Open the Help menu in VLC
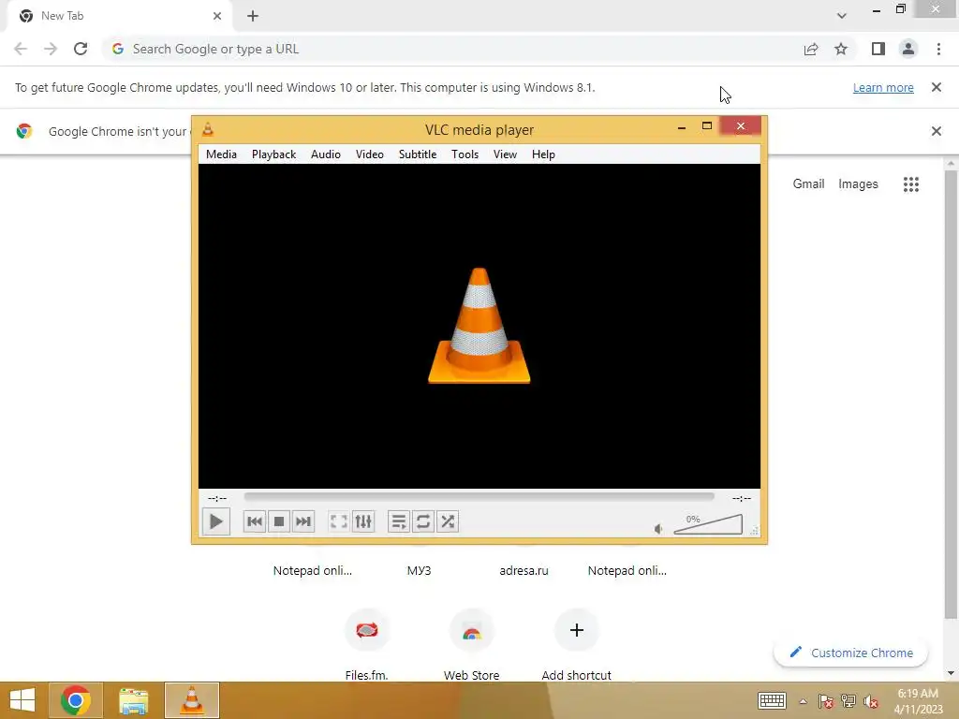This screenshot has width=959, height=719. [x=543, y=154]
